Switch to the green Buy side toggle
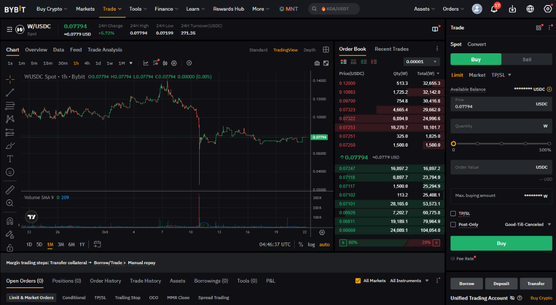Screen dimensions: 556x305 (476, 59)
